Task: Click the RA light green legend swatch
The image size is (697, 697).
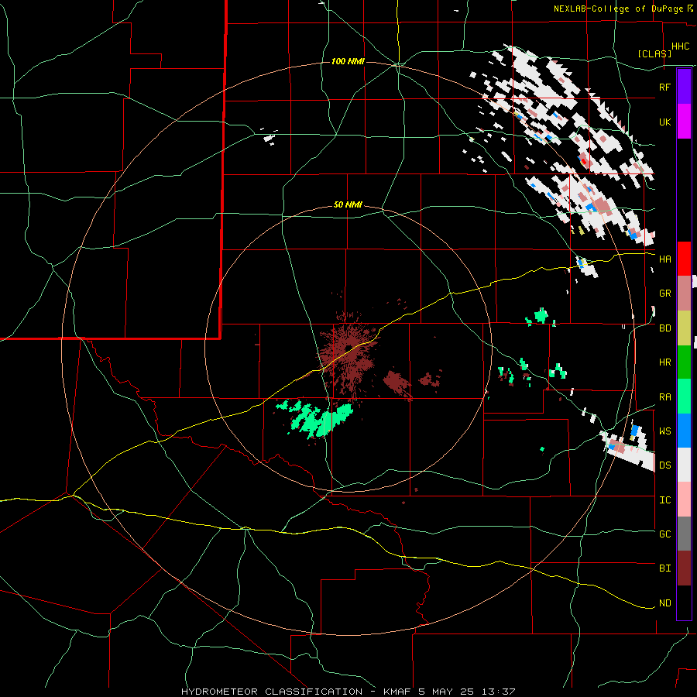Action: 684,397
